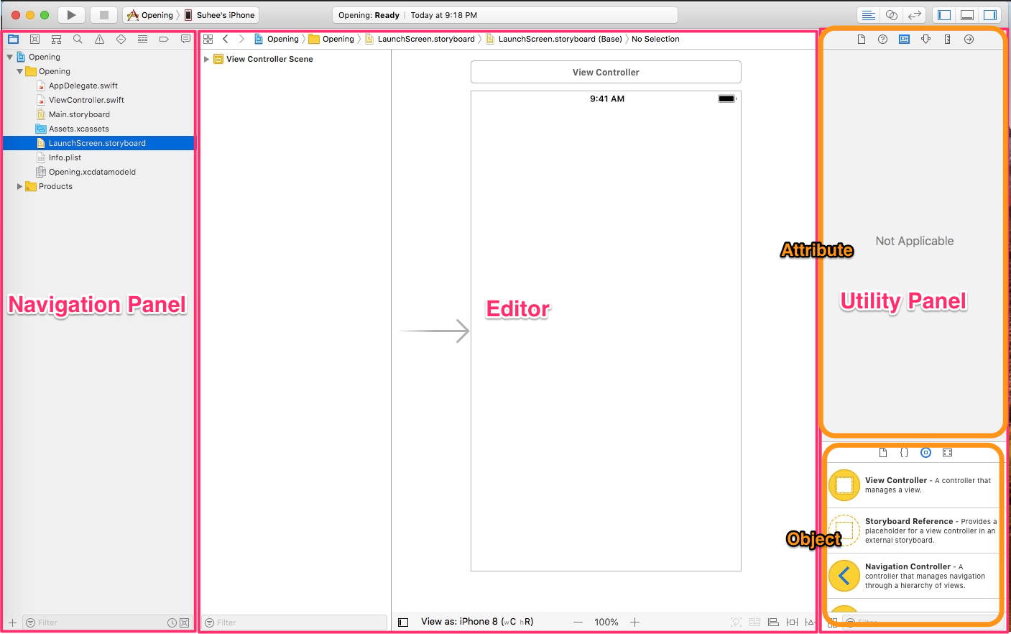Open Resolve Auto Layout Issues menu
Viewport: 1011px width, 634px height.
(x=810, y=622)
